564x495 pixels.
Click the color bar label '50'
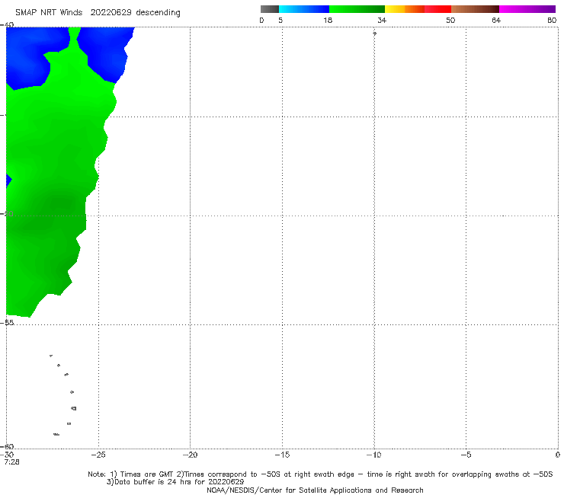pos(450,21)
